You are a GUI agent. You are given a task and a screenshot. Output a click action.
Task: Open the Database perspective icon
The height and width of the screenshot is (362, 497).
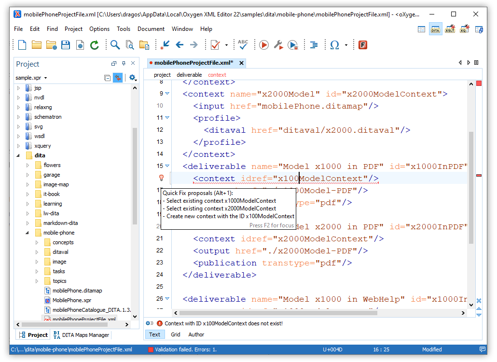479,29
